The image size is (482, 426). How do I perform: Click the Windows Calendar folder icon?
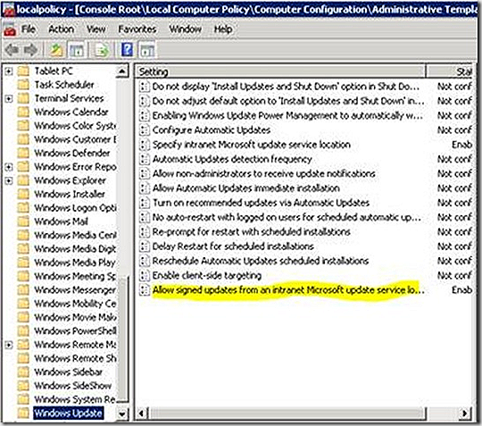23,112
